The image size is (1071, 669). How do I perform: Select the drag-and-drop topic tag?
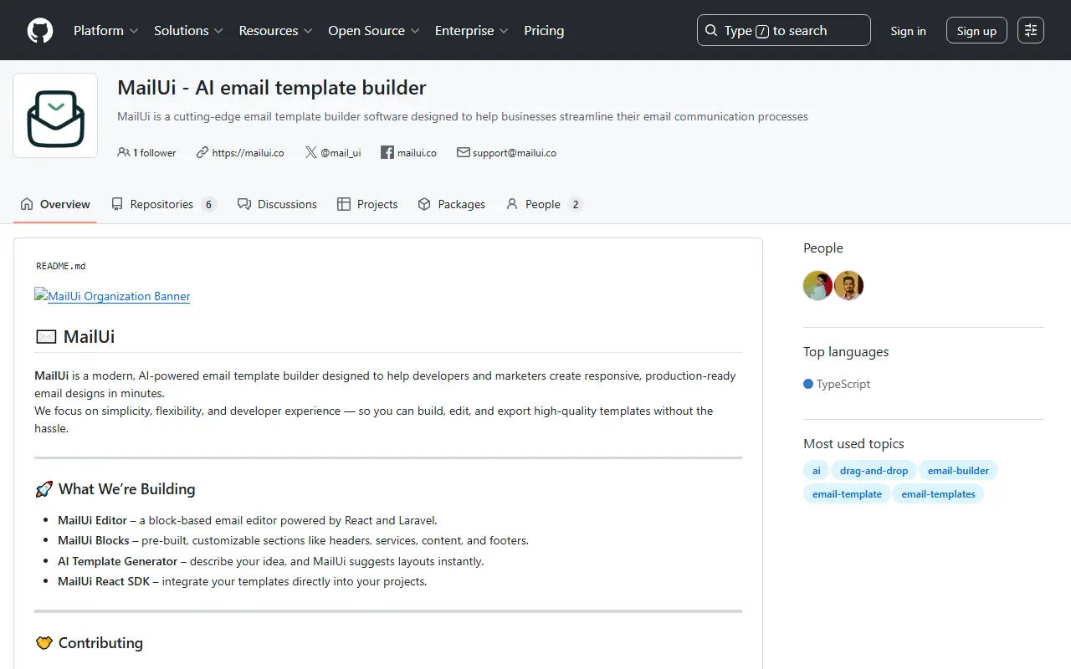[874, 471]
